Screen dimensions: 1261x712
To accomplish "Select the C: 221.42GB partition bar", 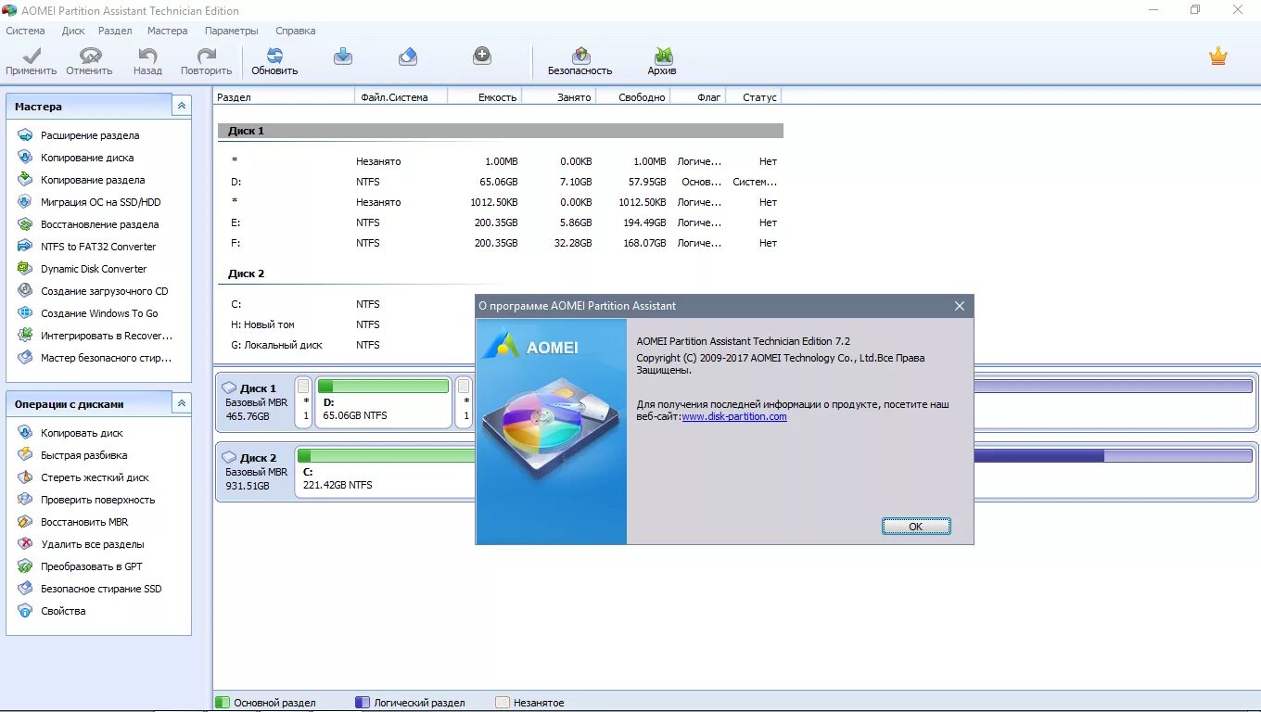I will [x=385, y=472].
